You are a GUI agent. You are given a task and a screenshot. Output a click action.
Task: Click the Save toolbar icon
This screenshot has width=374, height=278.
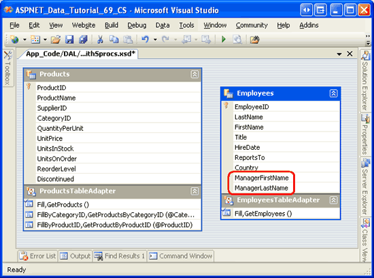69,39
